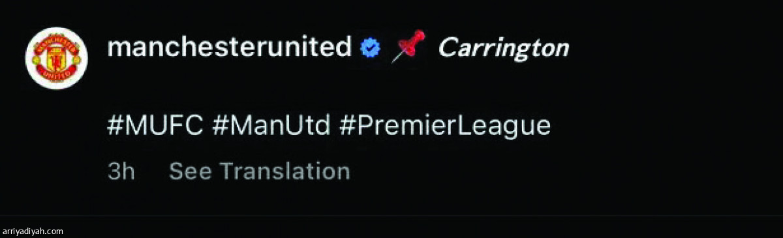783x238 pixels.
Task: Click the blue verified badge
Action: point(371,48)
